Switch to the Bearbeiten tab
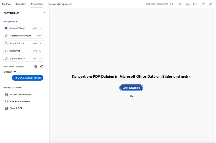216x143 pixels. (21, 4)
